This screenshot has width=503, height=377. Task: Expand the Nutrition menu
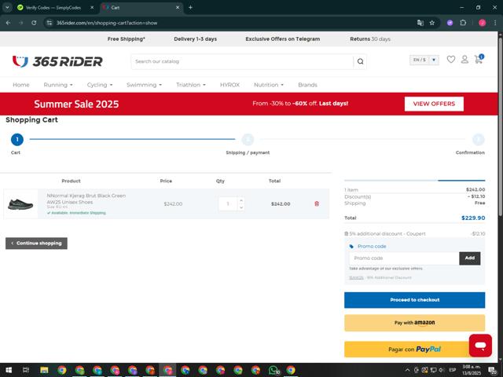click(x=269, y=85)
